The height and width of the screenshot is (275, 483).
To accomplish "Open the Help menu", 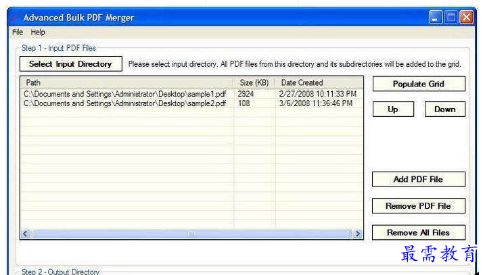I will pyautogui.click(x=38, y=32).
